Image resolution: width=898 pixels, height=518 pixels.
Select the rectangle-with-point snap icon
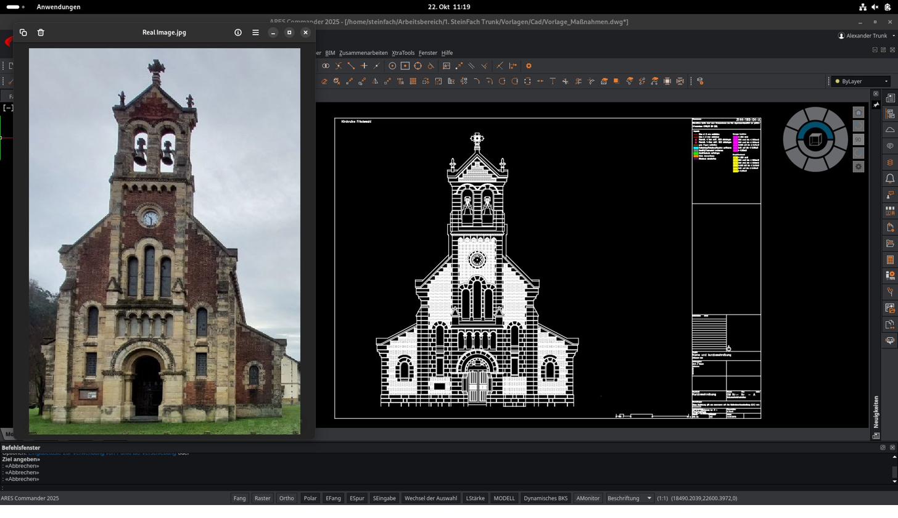pyautogui.click(x=405, y=66)
